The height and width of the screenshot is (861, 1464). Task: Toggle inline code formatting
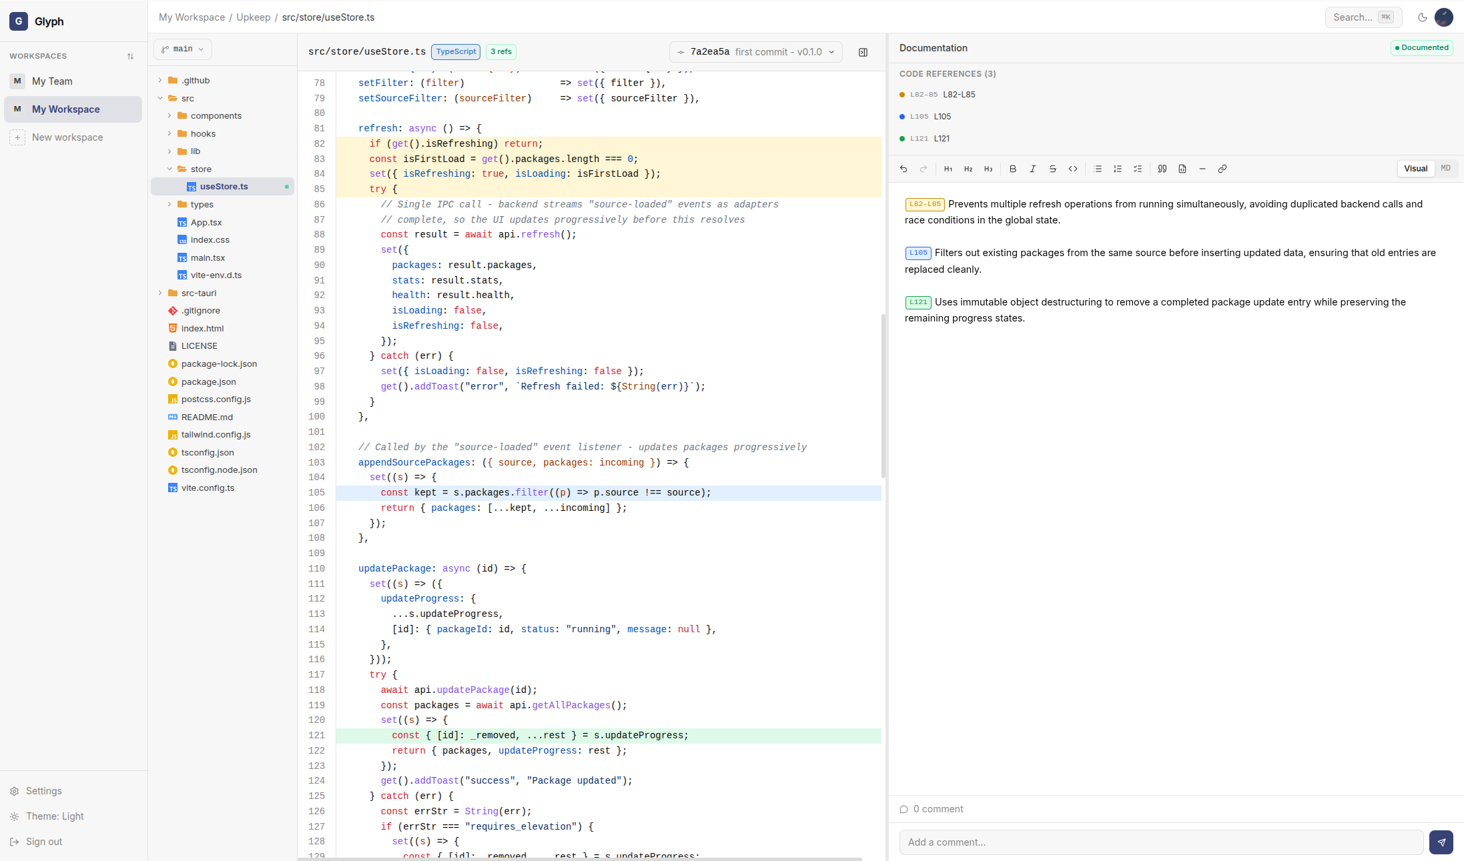click(1073, 169)
